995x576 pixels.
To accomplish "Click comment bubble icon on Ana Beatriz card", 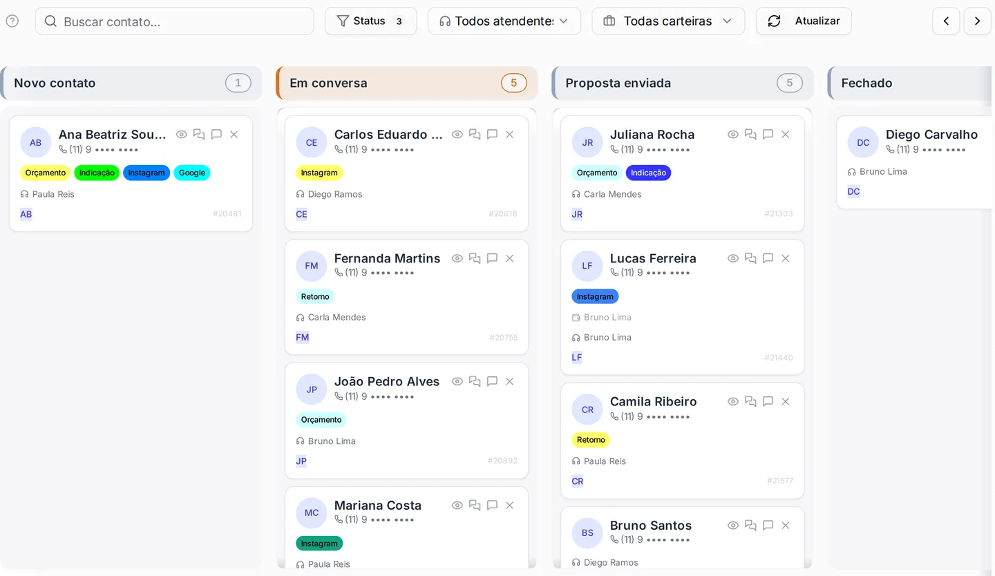I will pyautogui.click(x=216, y=135).
